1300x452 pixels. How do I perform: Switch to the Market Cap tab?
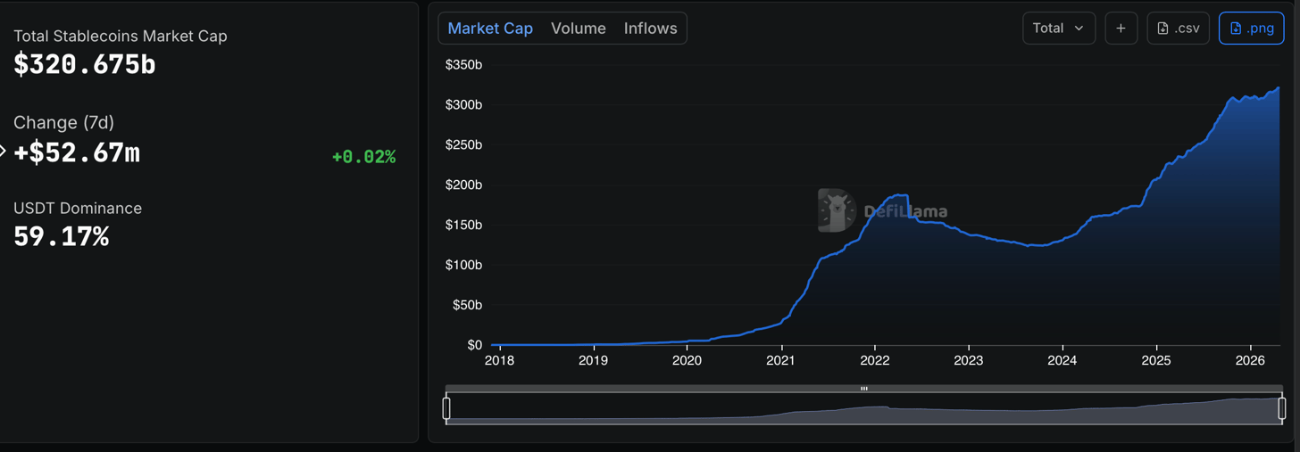490,29
